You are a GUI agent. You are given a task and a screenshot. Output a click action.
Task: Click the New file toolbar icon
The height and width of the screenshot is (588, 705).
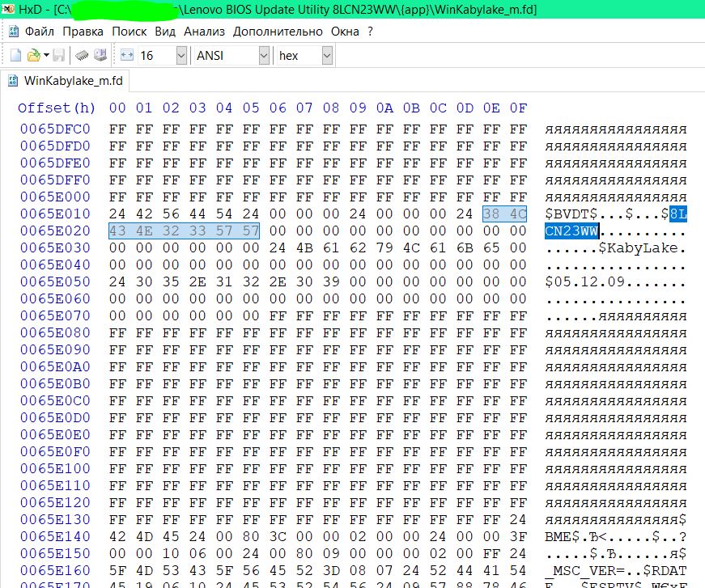pyautogui.click(x=15, y=56)
